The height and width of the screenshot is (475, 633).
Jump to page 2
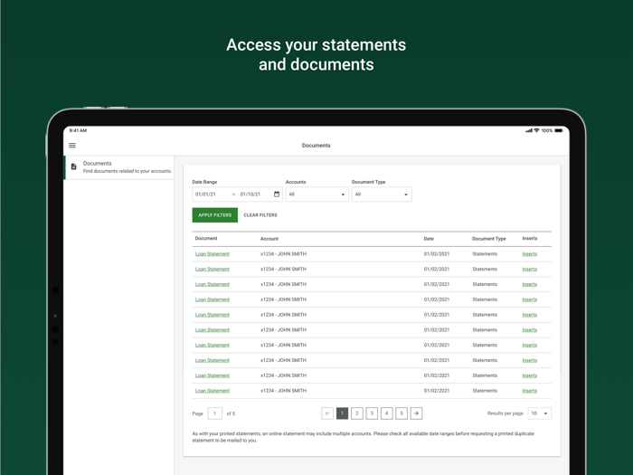[357, 413]
